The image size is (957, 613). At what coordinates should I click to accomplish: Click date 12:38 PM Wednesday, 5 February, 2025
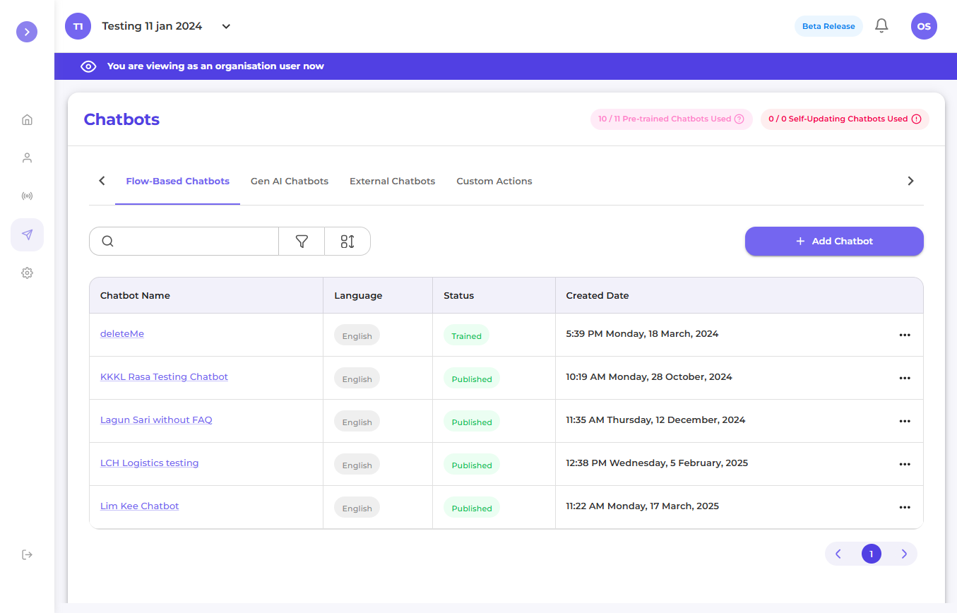coord(657,463)
